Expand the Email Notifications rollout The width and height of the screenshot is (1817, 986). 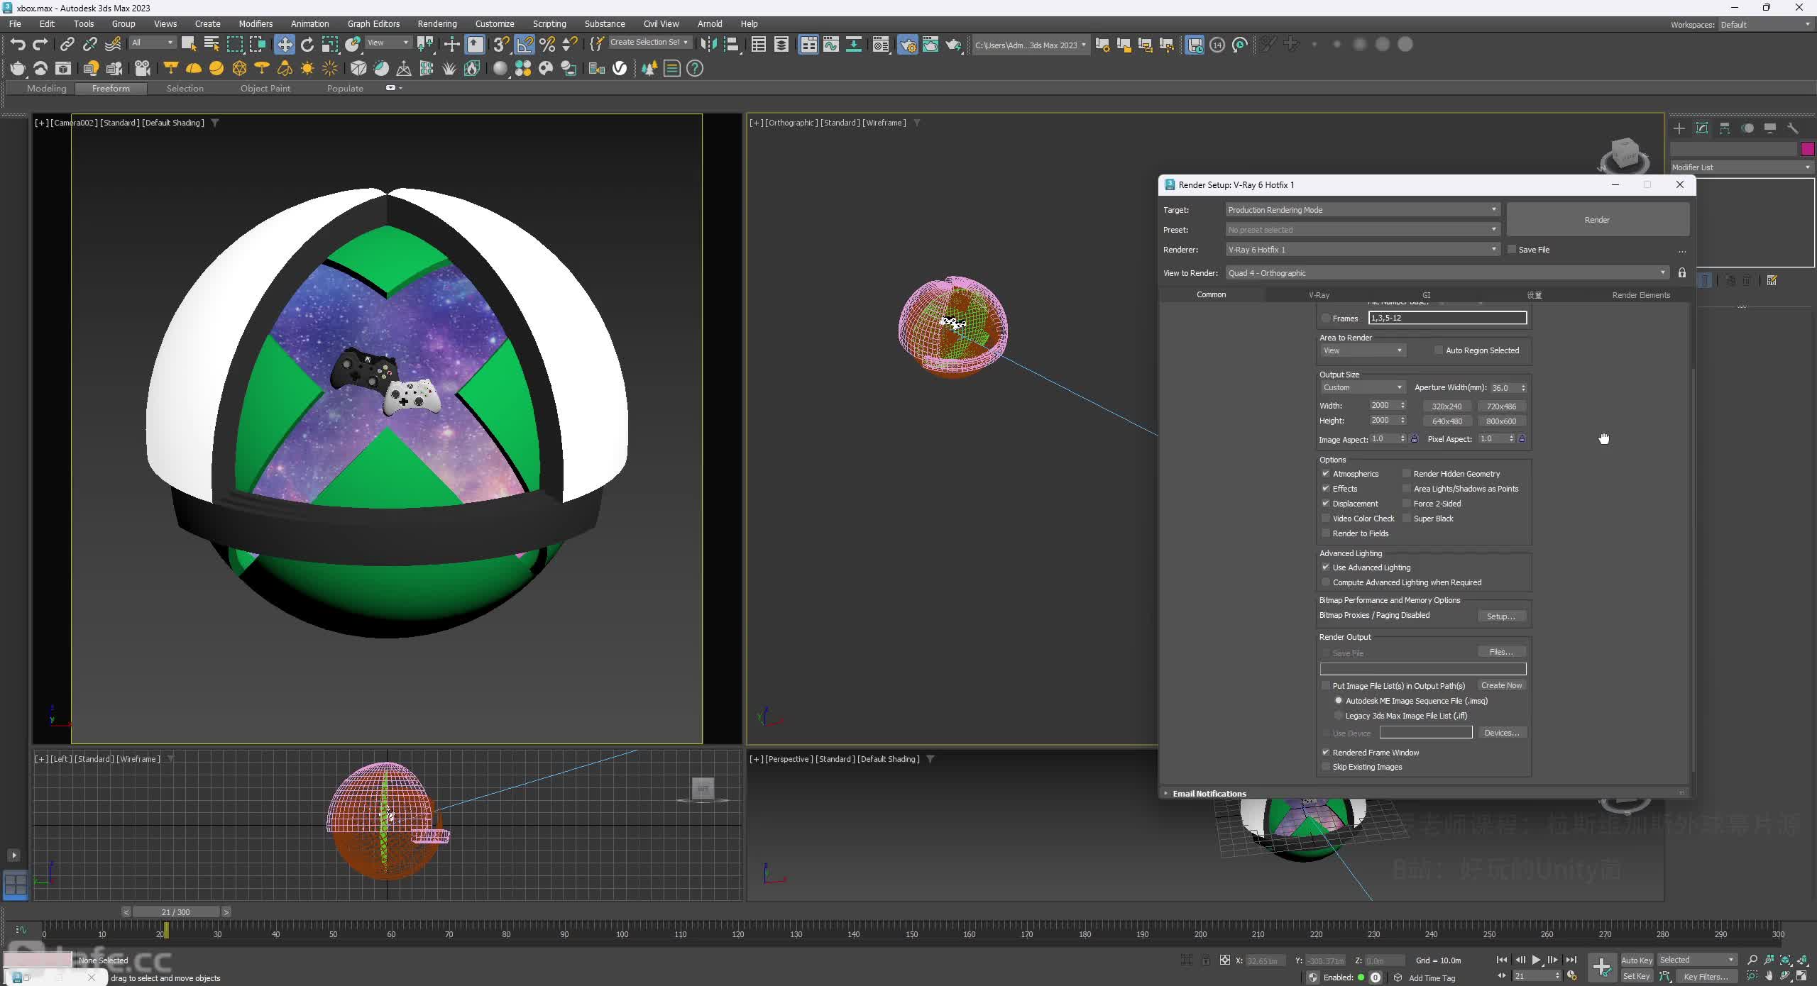tap(1209, 794)
